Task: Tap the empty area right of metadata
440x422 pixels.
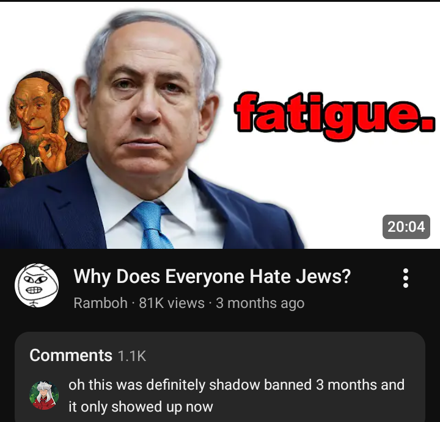Action: click(x=351, y=303)
